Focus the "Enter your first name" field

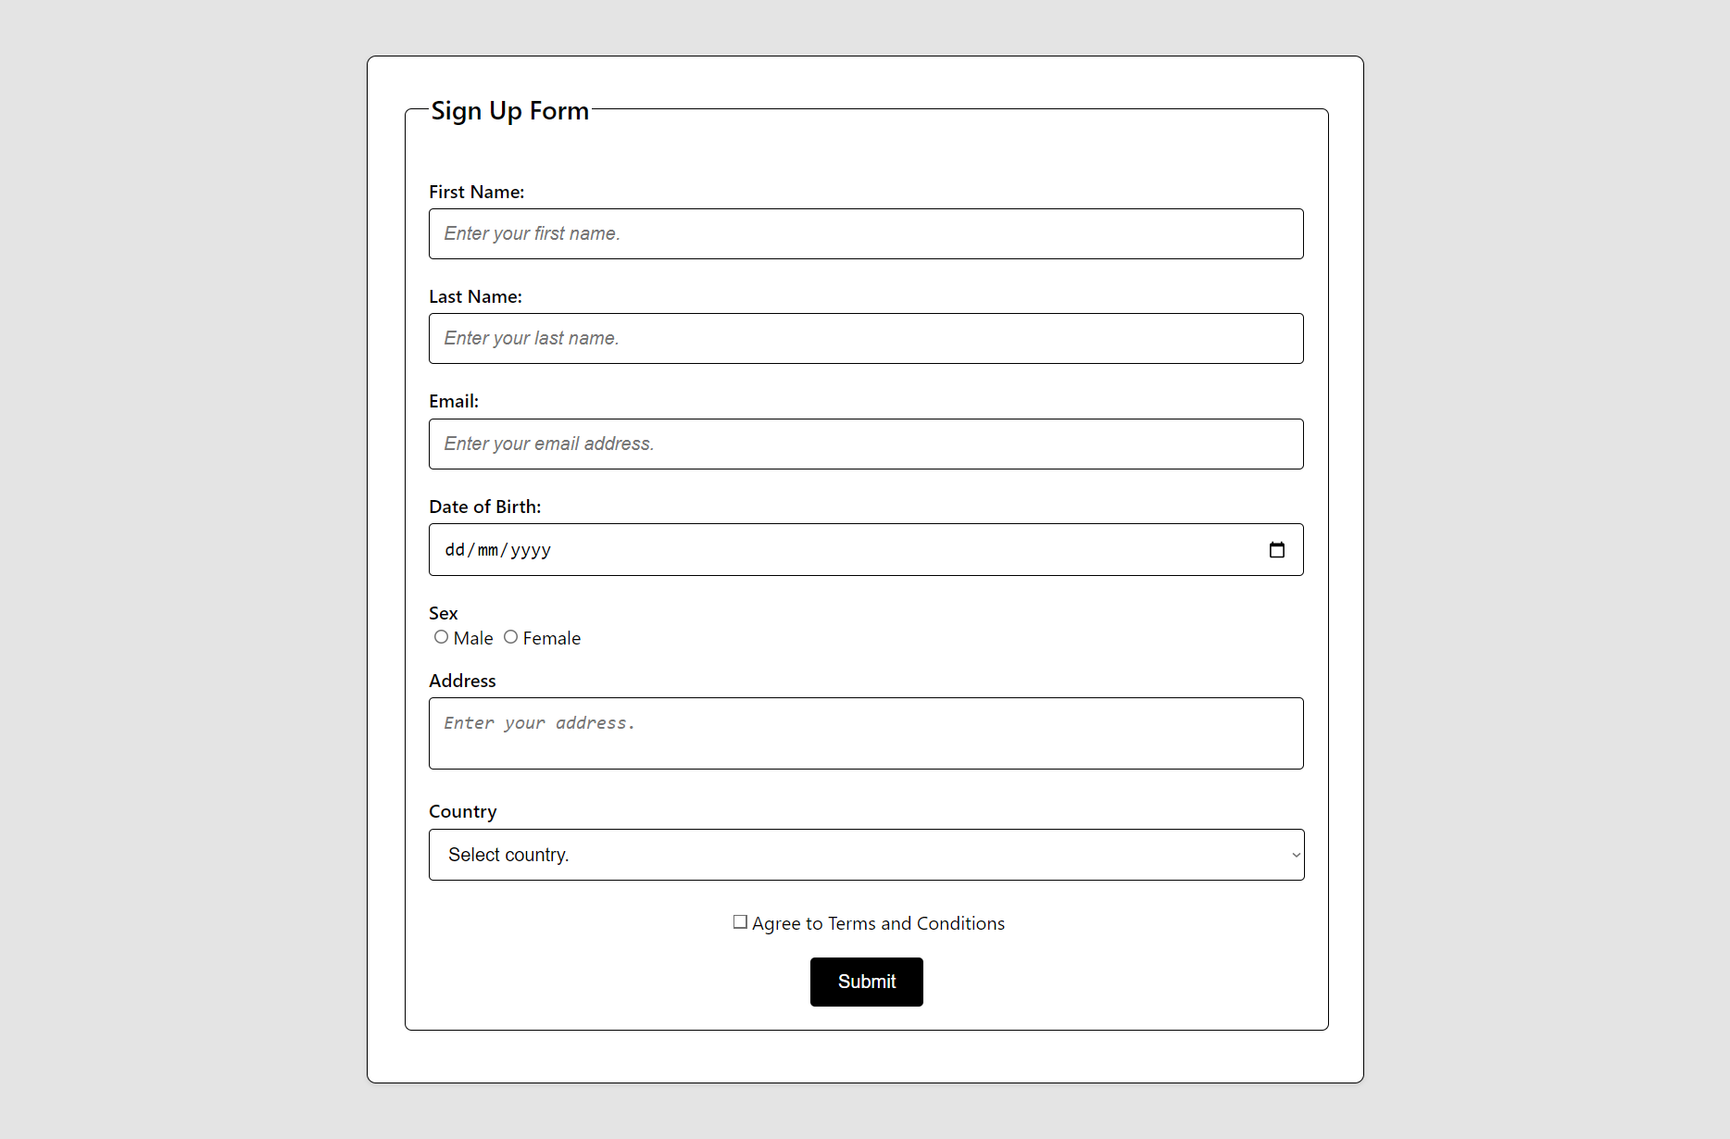865,234
